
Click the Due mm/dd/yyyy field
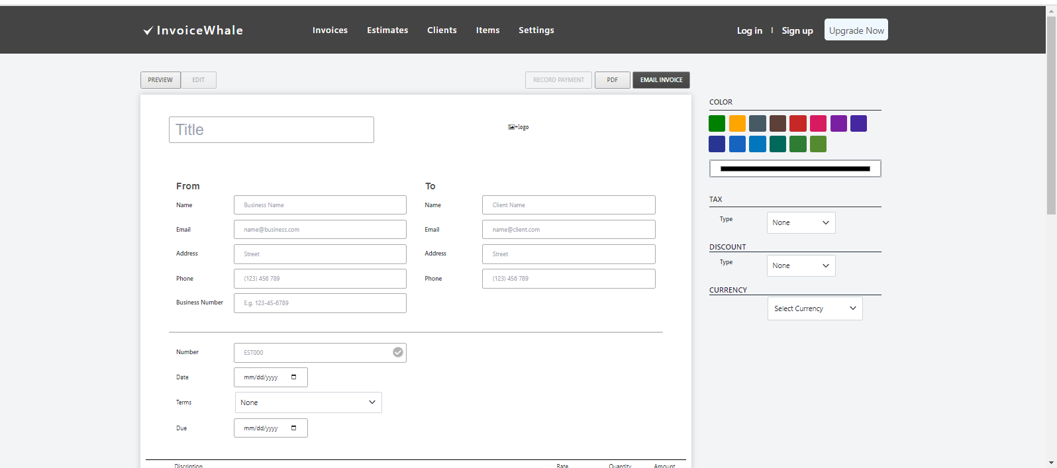click(271, 428)
